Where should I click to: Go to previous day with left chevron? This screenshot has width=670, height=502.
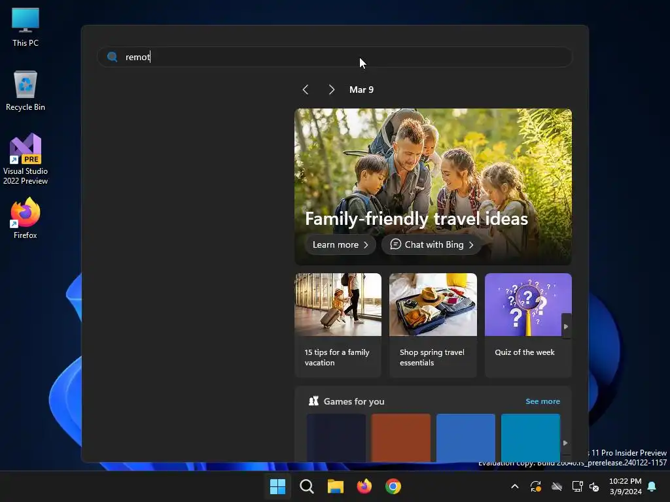tap(305, 90)
